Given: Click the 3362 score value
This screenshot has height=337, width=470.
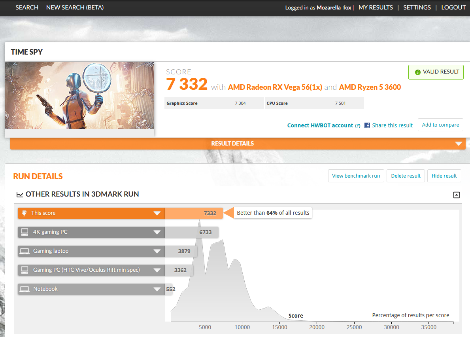Looking at the screenshot, I should [180, 270].
